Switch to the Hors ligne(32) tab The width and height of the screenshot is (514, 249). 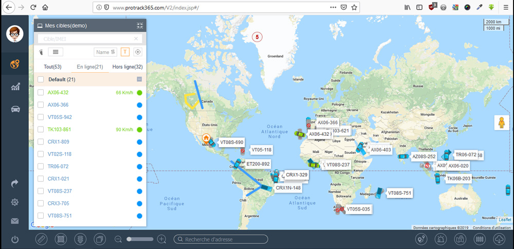127,67
